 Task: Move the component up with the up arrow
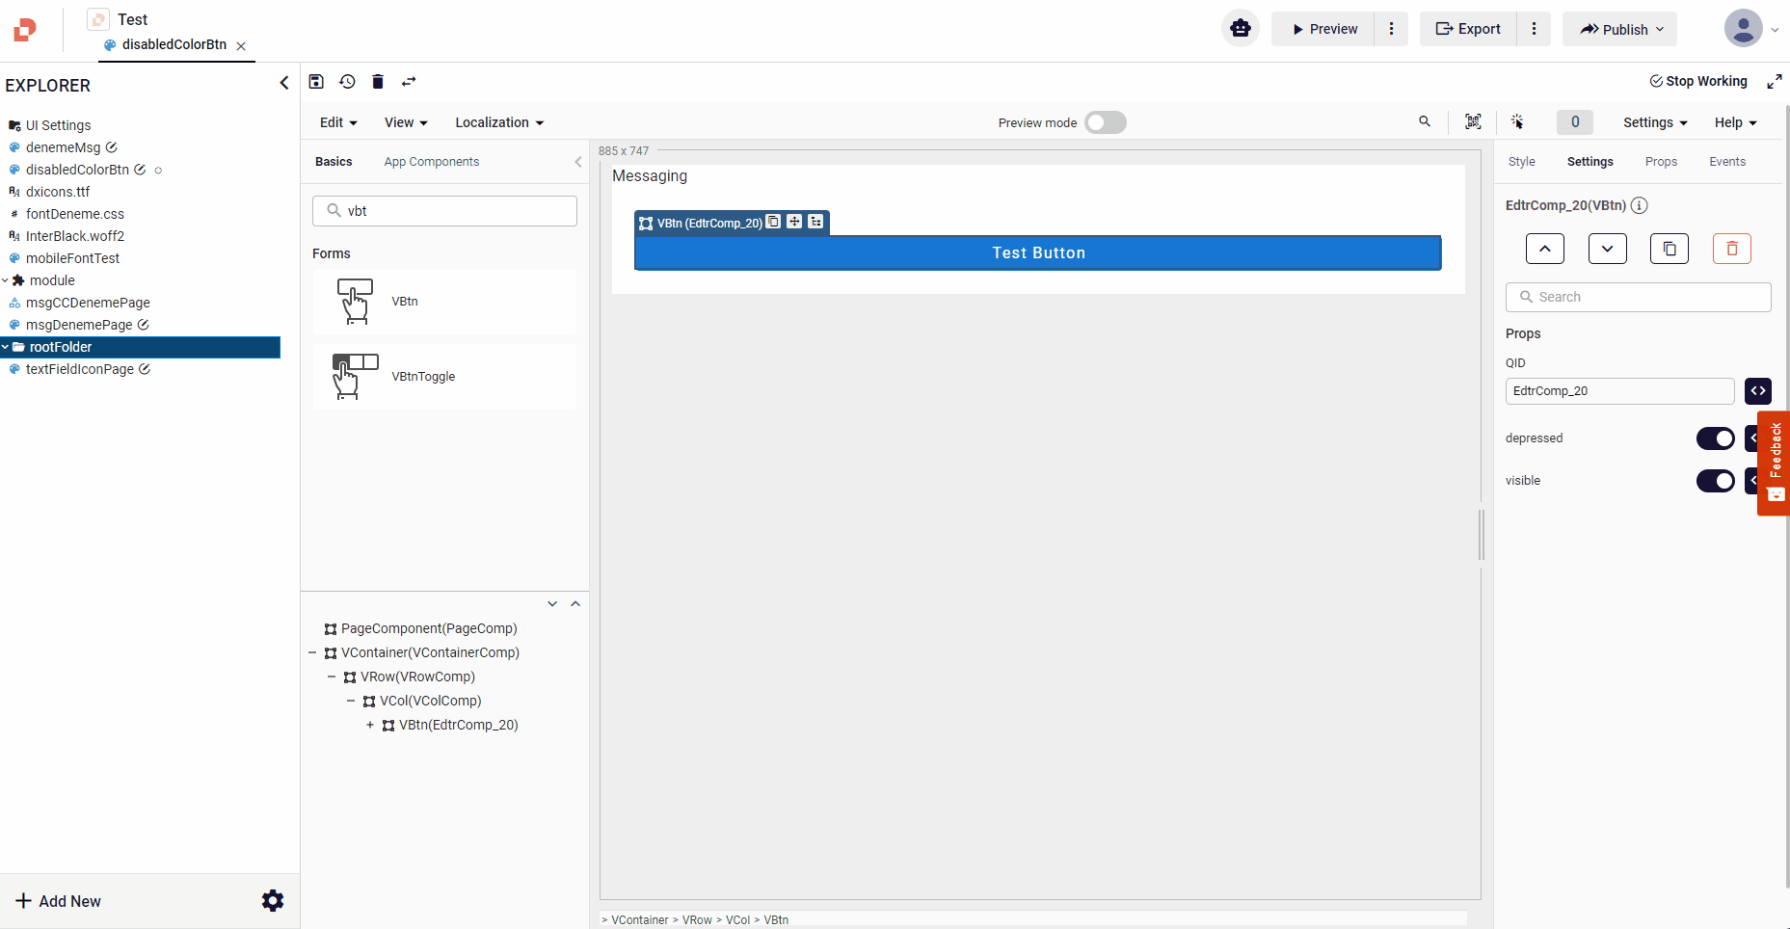[1544, 249]
